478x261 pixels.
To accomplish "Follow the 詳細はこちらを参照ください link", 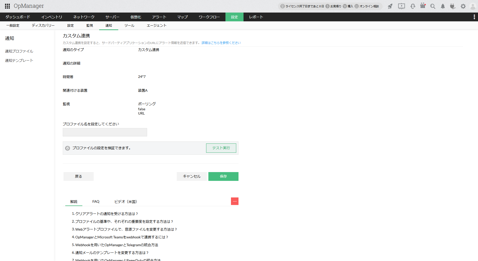I will click(221, 43).
